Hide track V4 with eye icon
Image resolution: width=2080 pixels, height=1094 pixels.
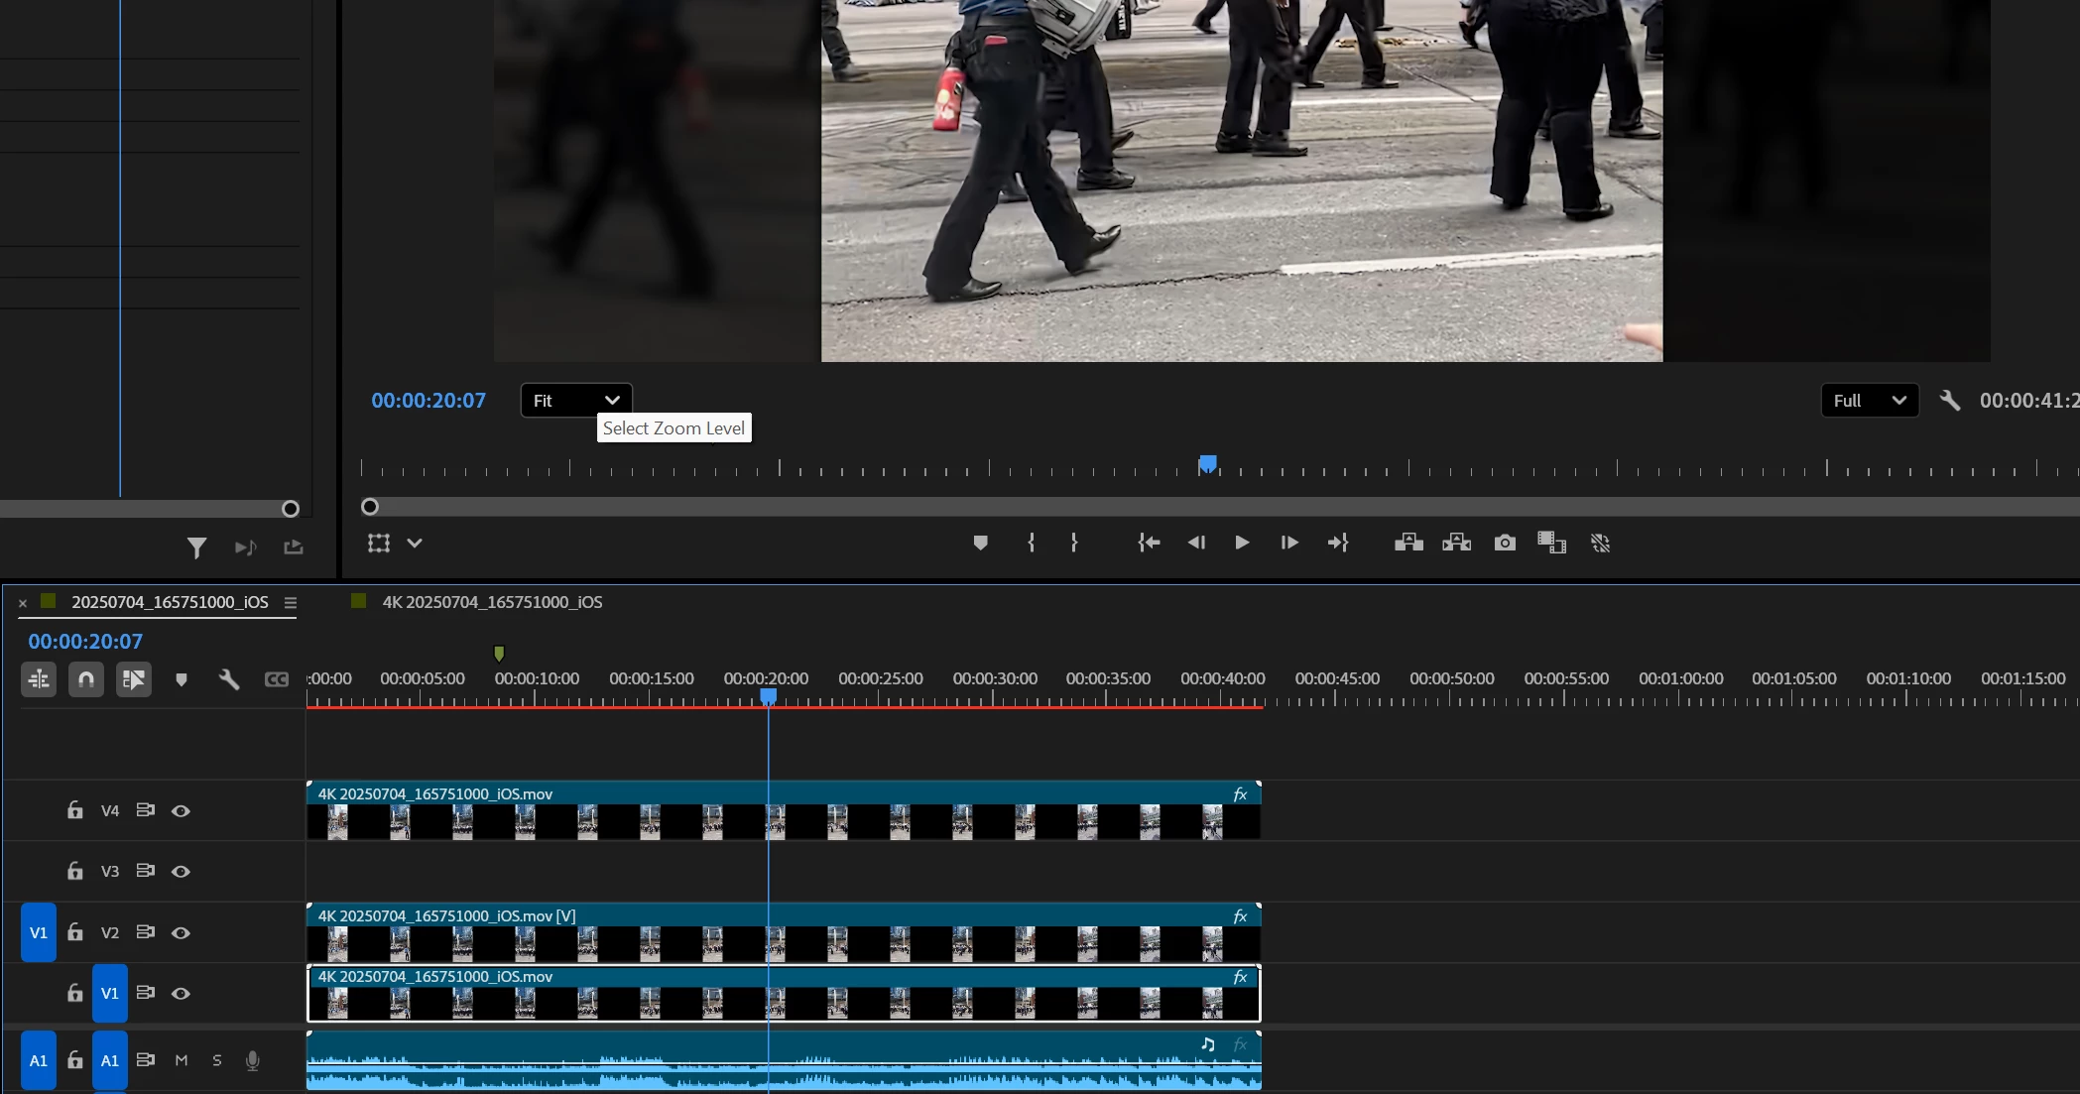[x=181, y=811]
